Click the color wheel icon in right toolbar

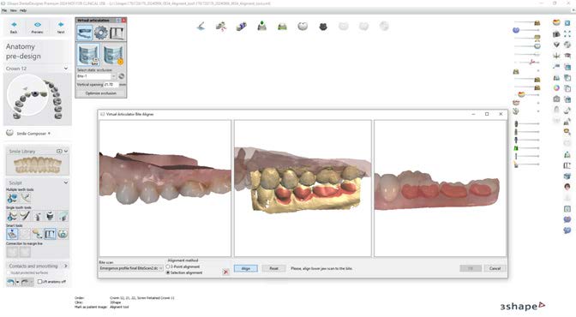(556, 88)
